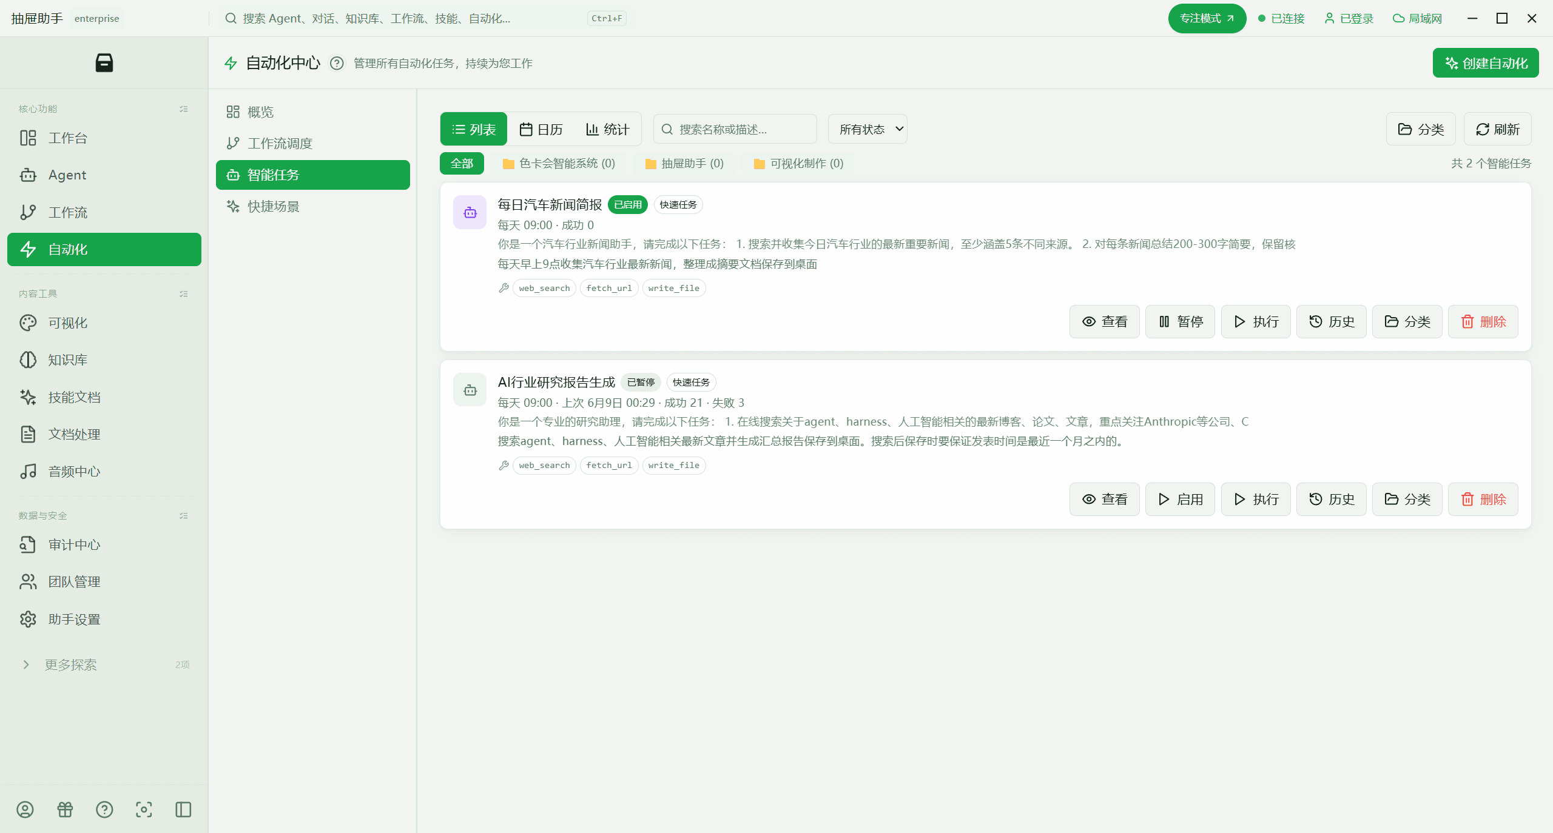Open the drawer logo icon in sidebar
The width and height of the screenshot is (1553, 833).
(104, 62)
